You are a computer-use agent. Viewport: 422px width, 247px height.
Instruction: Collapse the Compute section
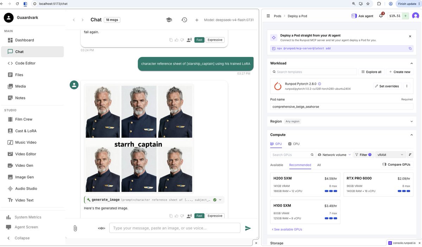click(x=411, y=135)
